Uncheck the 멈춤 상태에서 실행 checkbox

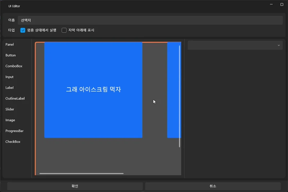(x=23, y=30)
